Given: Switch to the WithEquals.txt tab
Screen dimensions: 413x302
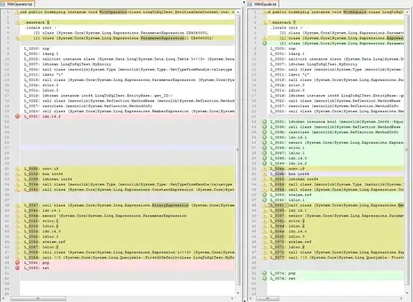Looking at the screenshot, I should [263, 4].
